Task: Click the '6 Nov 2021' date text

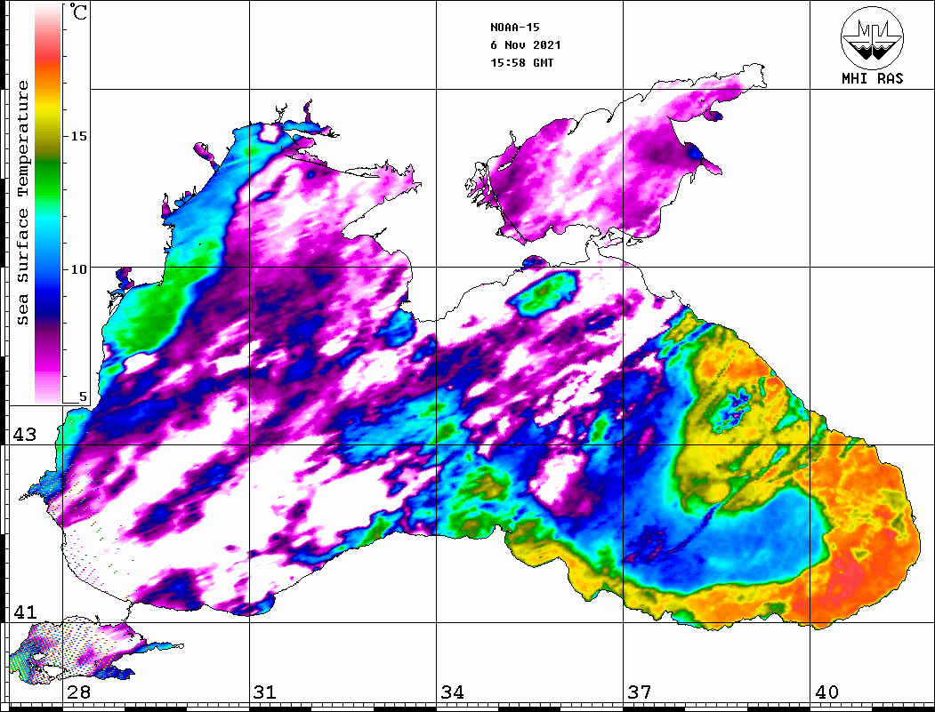Action: point(526,45)
